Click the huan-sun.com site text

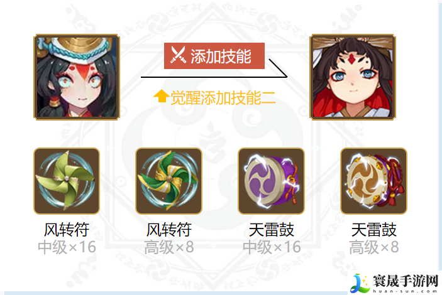pyautogui.click(x=405, y=291)
